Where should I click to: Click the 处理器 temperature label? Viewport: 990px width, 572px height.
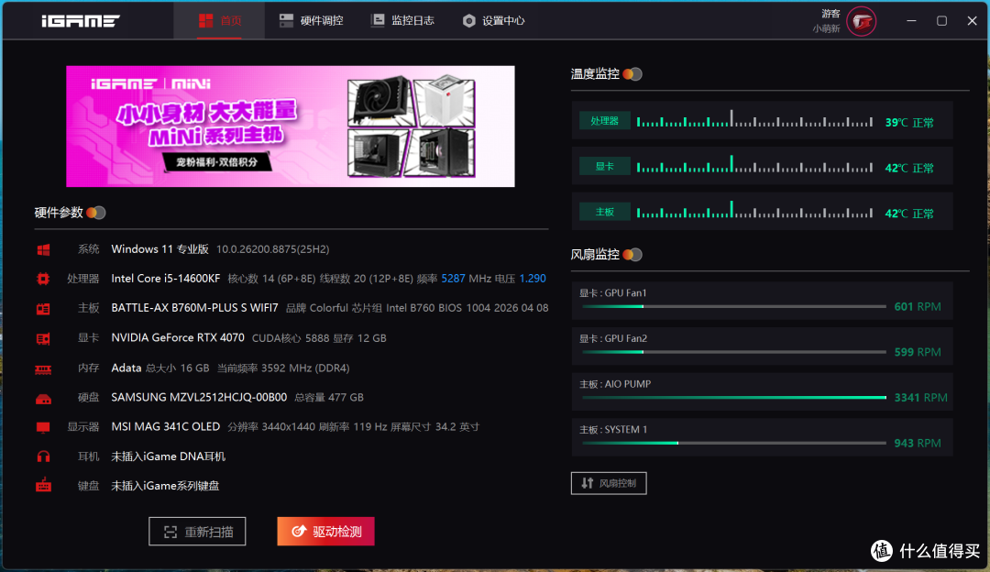click(605, 121)
